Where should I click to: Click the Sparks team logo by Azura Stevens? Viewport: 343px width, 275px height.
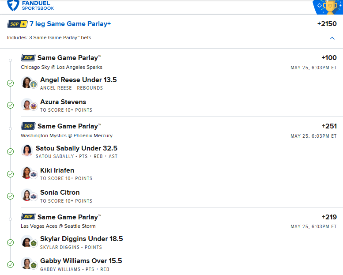[34, 106]
